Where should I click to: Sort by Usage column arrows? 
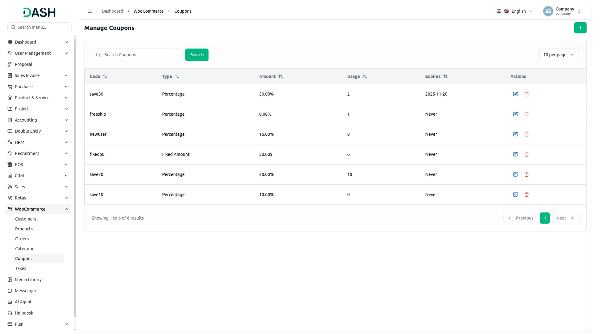tap(365, 76)
